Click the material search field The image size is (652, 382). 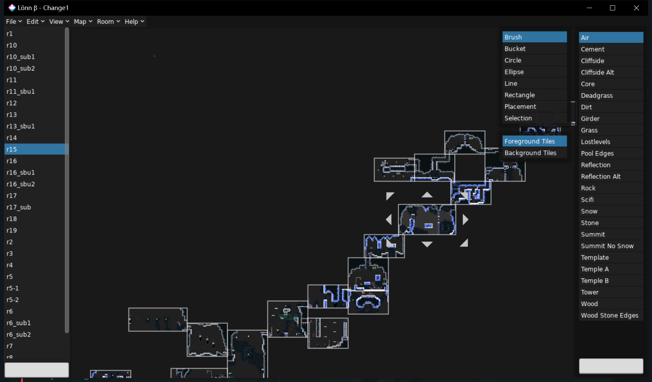tap(611, 366)
